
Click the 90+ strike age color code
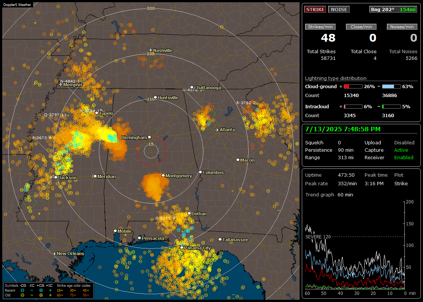point(86,295)
